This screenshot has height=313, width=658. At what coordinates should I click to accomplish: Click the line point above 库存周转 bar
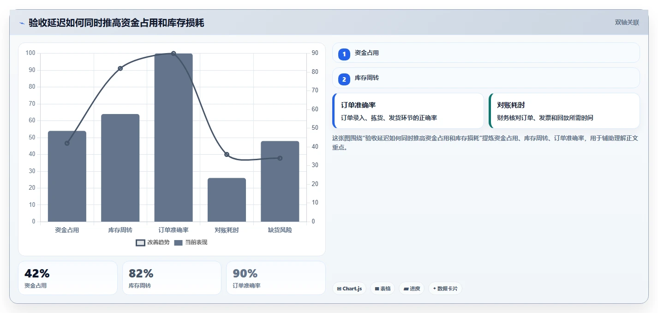click(120, 68)
